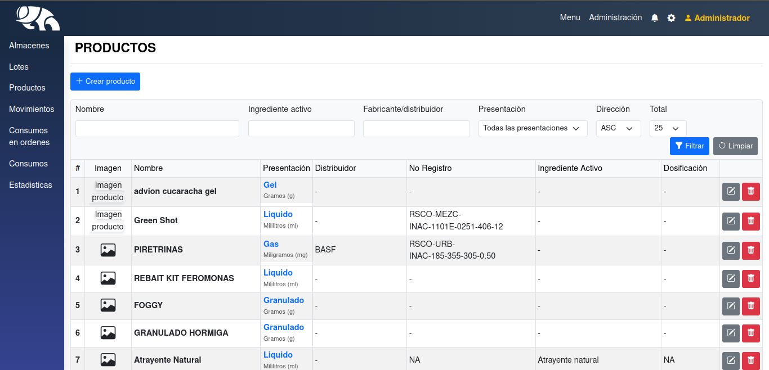
Task: Click the notifications bell icon
Action: coord(654,18)
